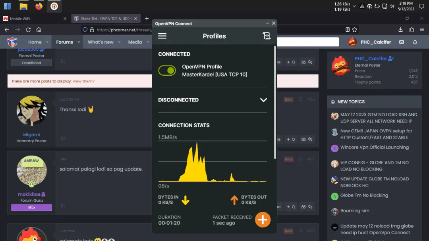
Task: Click the View them? link
Action: tap(83, 81)
